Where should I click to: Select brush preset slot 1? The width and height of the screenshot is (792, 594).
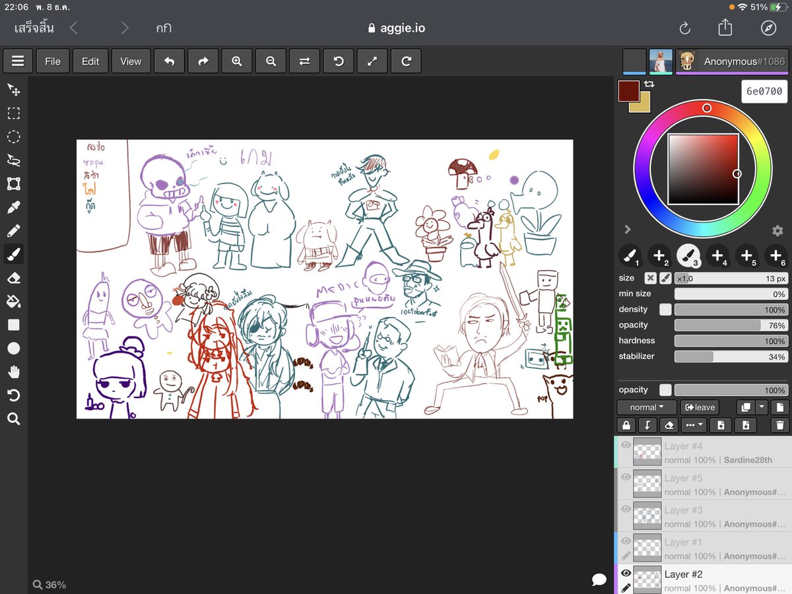click(630, 255)
